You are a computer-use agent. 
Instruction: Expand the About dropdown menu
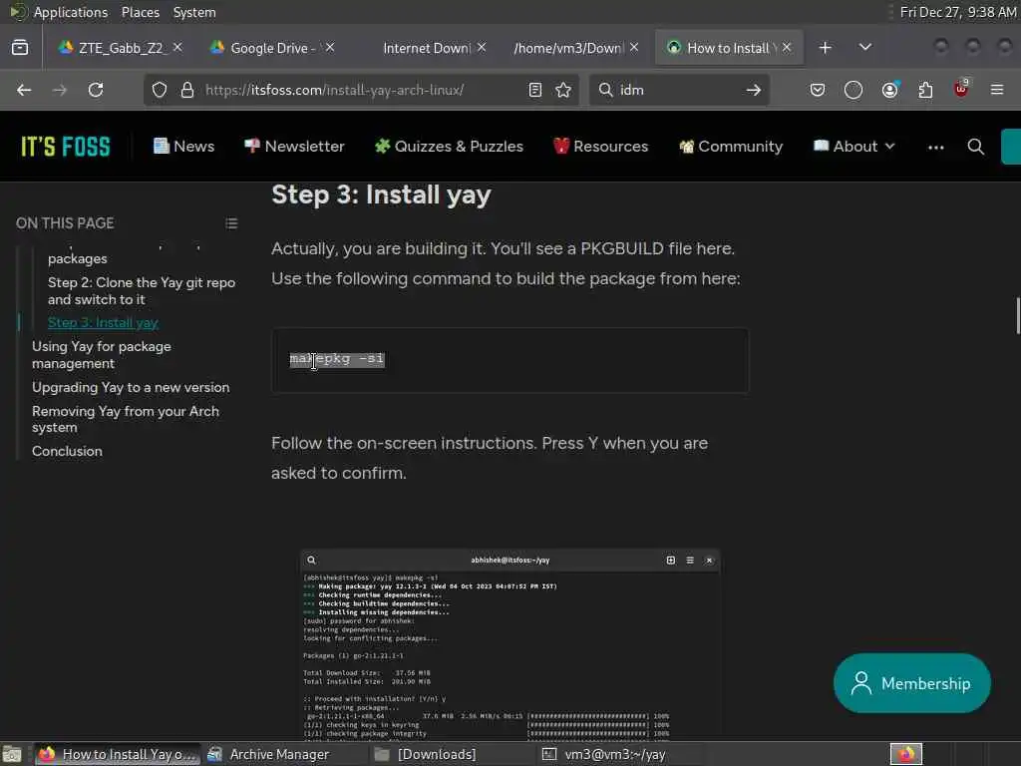[854, 147]
